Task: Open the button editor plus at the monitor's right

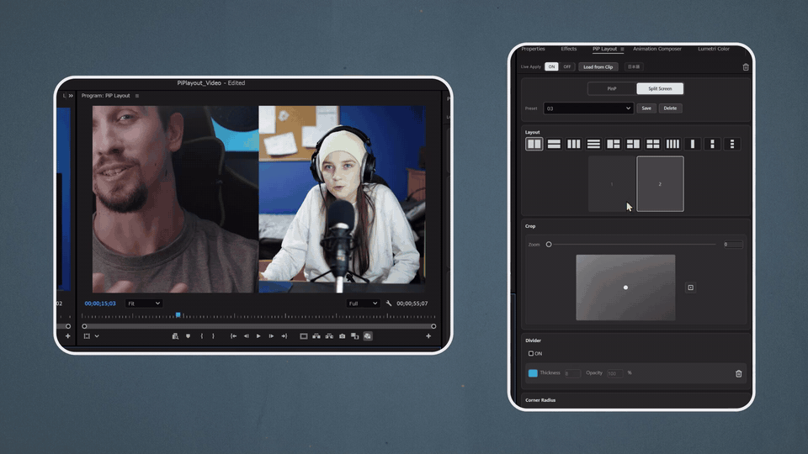Action: (428, 336)
